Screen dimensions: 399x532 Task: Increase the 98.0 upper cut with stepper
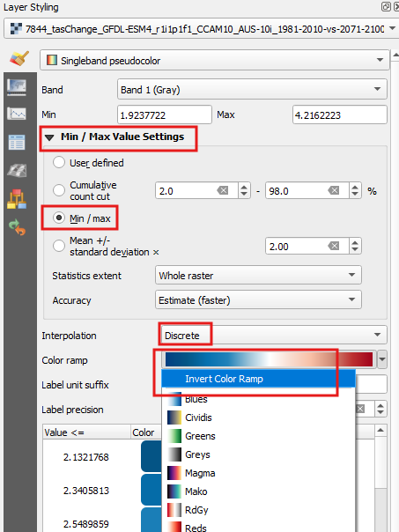355,187
